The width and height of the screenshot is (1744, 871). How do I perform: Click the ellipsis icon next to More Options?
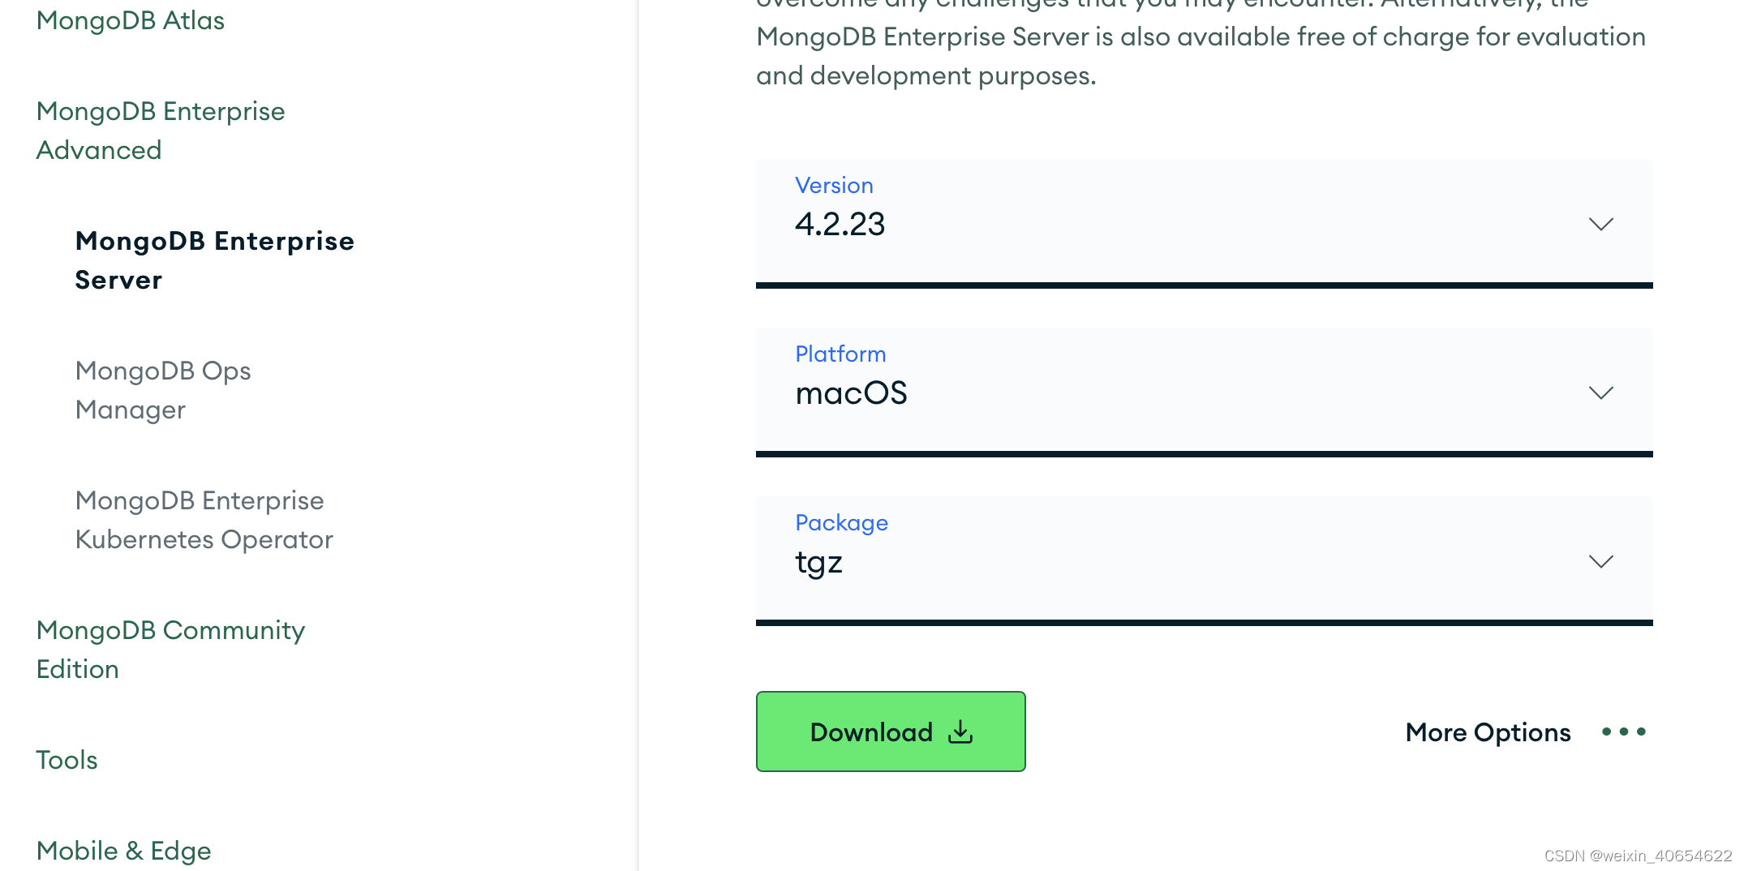coord(1623,732)
